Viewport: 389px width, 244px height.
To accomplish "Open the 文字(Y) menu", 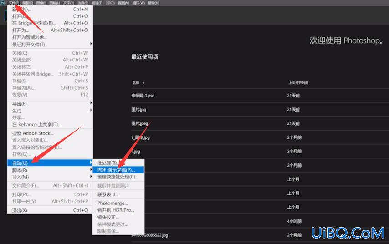I will click(x=68, y=3).
